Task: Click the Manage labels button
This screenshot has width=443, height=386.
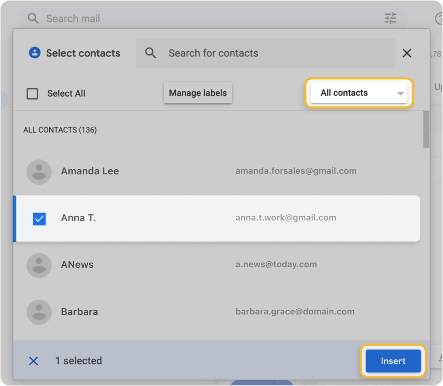Action: 198,93
